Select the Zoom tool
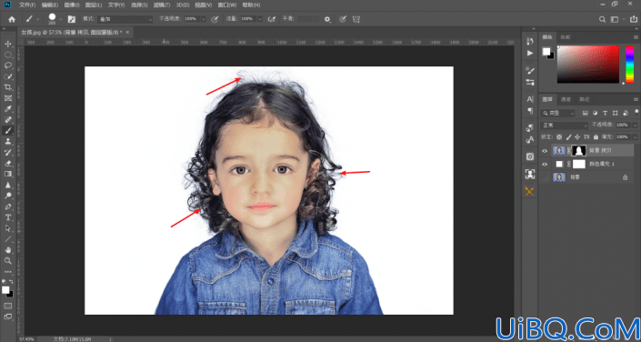This screenshot has height=342, width=641. tap(8, 260)
